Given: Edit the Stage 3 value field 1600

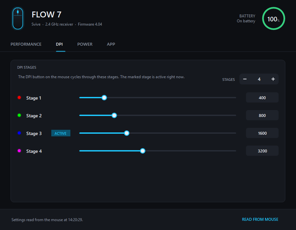Looking at the screenshot, I should [x=262, y=133].
